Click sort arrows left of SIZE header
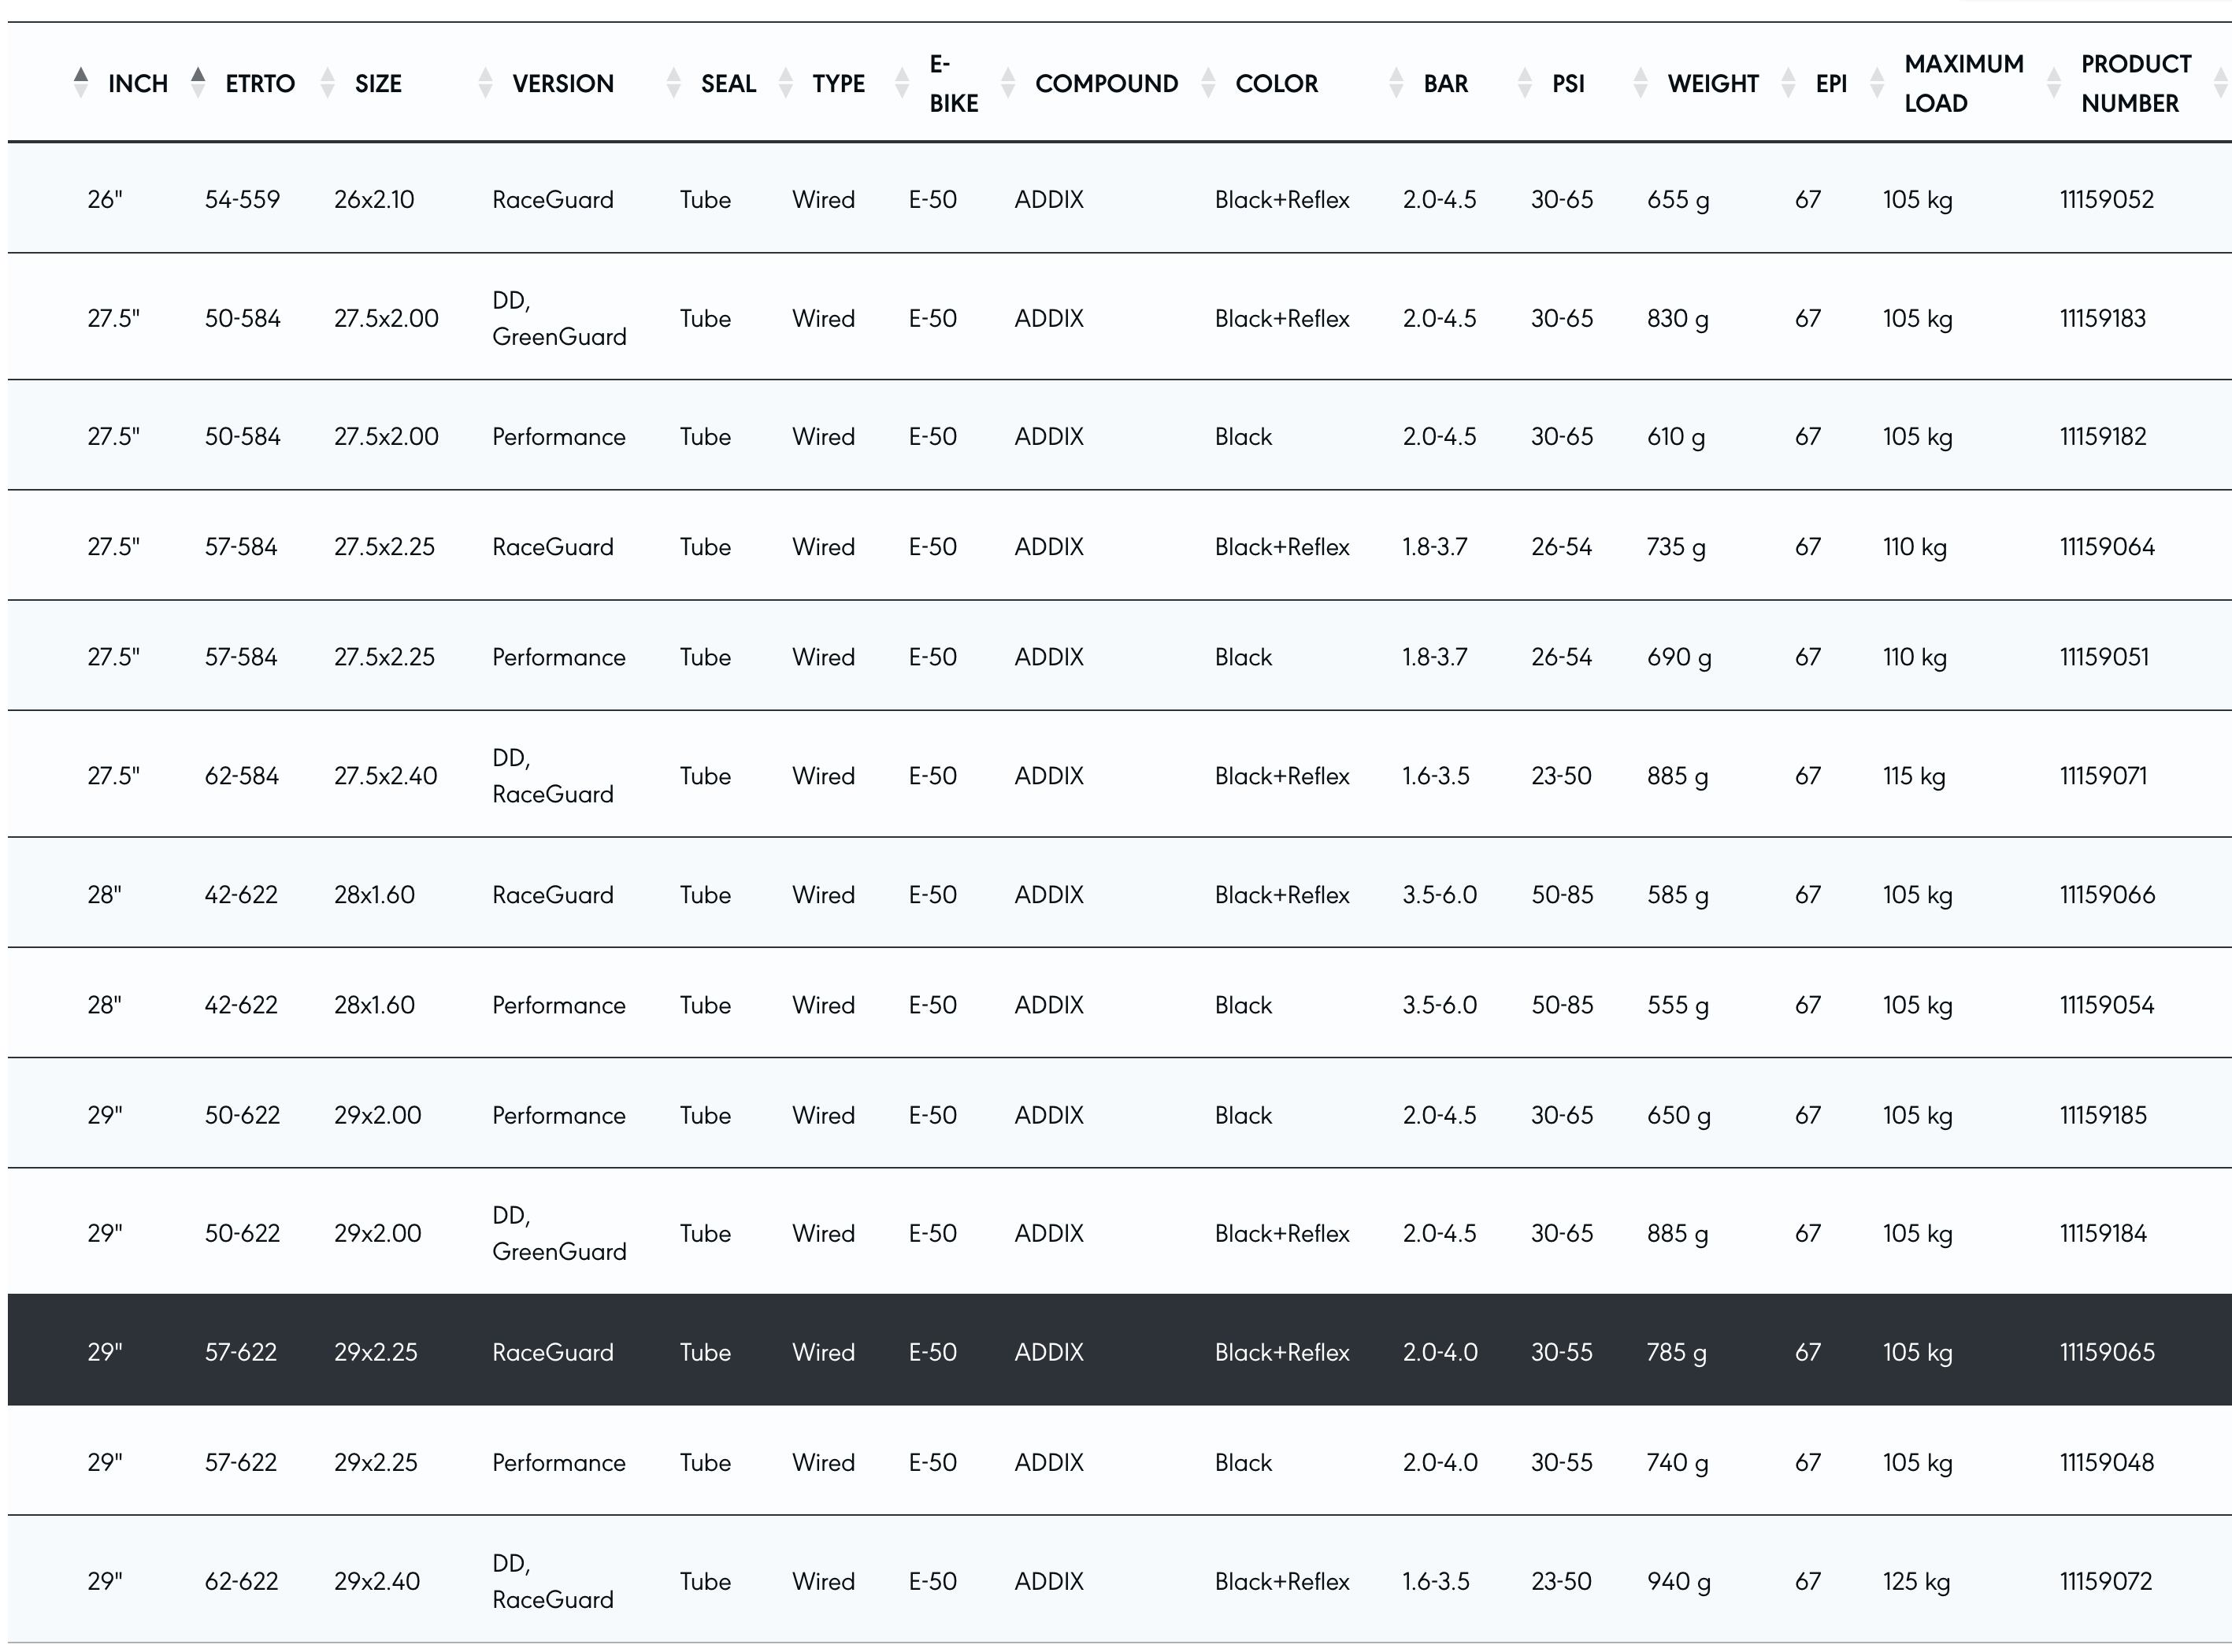Screen dimensions: 2232x1652 click(x=327, y=83)
